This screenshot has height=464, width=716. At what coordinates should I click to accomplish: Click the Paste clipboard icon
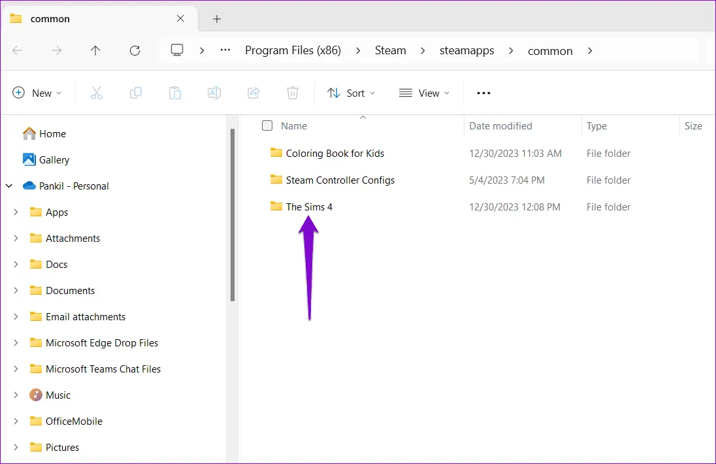(175, 93)
